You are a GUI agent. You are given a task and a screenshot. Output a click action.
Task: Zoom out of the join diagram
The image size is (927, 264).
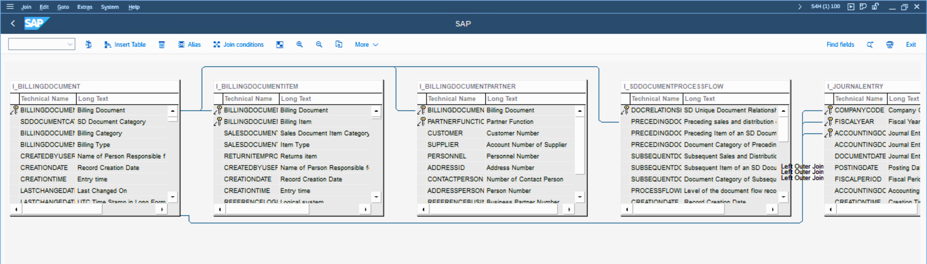click(319, 44)
